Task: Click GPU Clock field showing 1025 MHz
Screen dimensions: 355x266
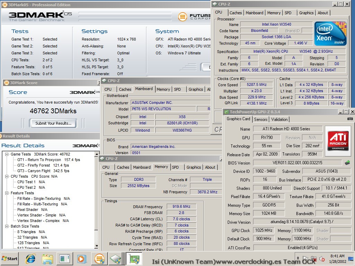Action: 264,230
